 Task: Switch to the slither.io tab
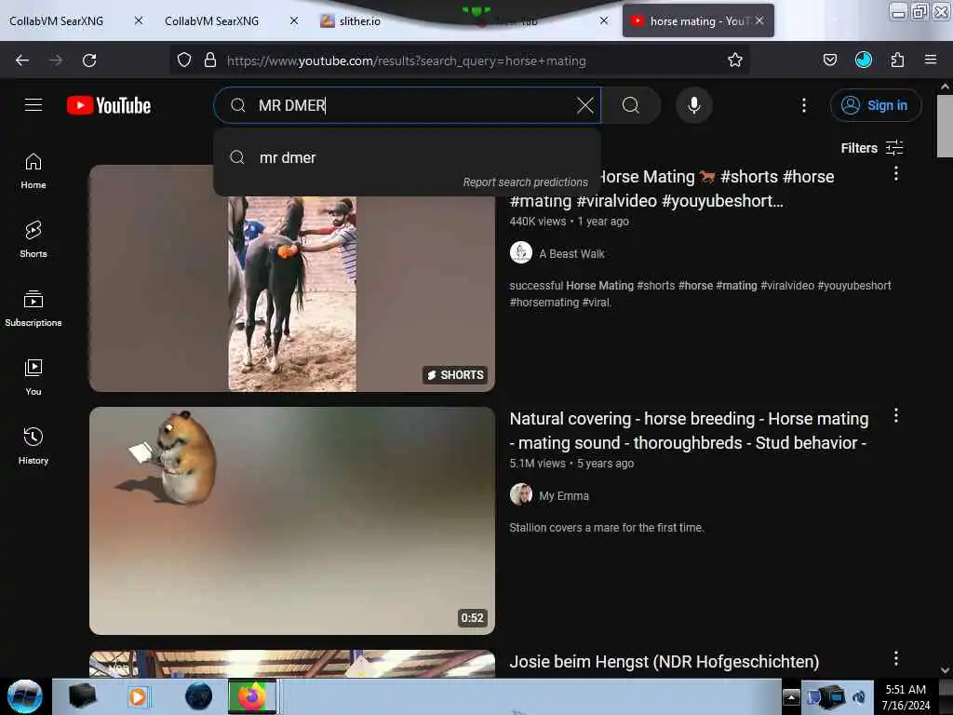click(360, 21)
